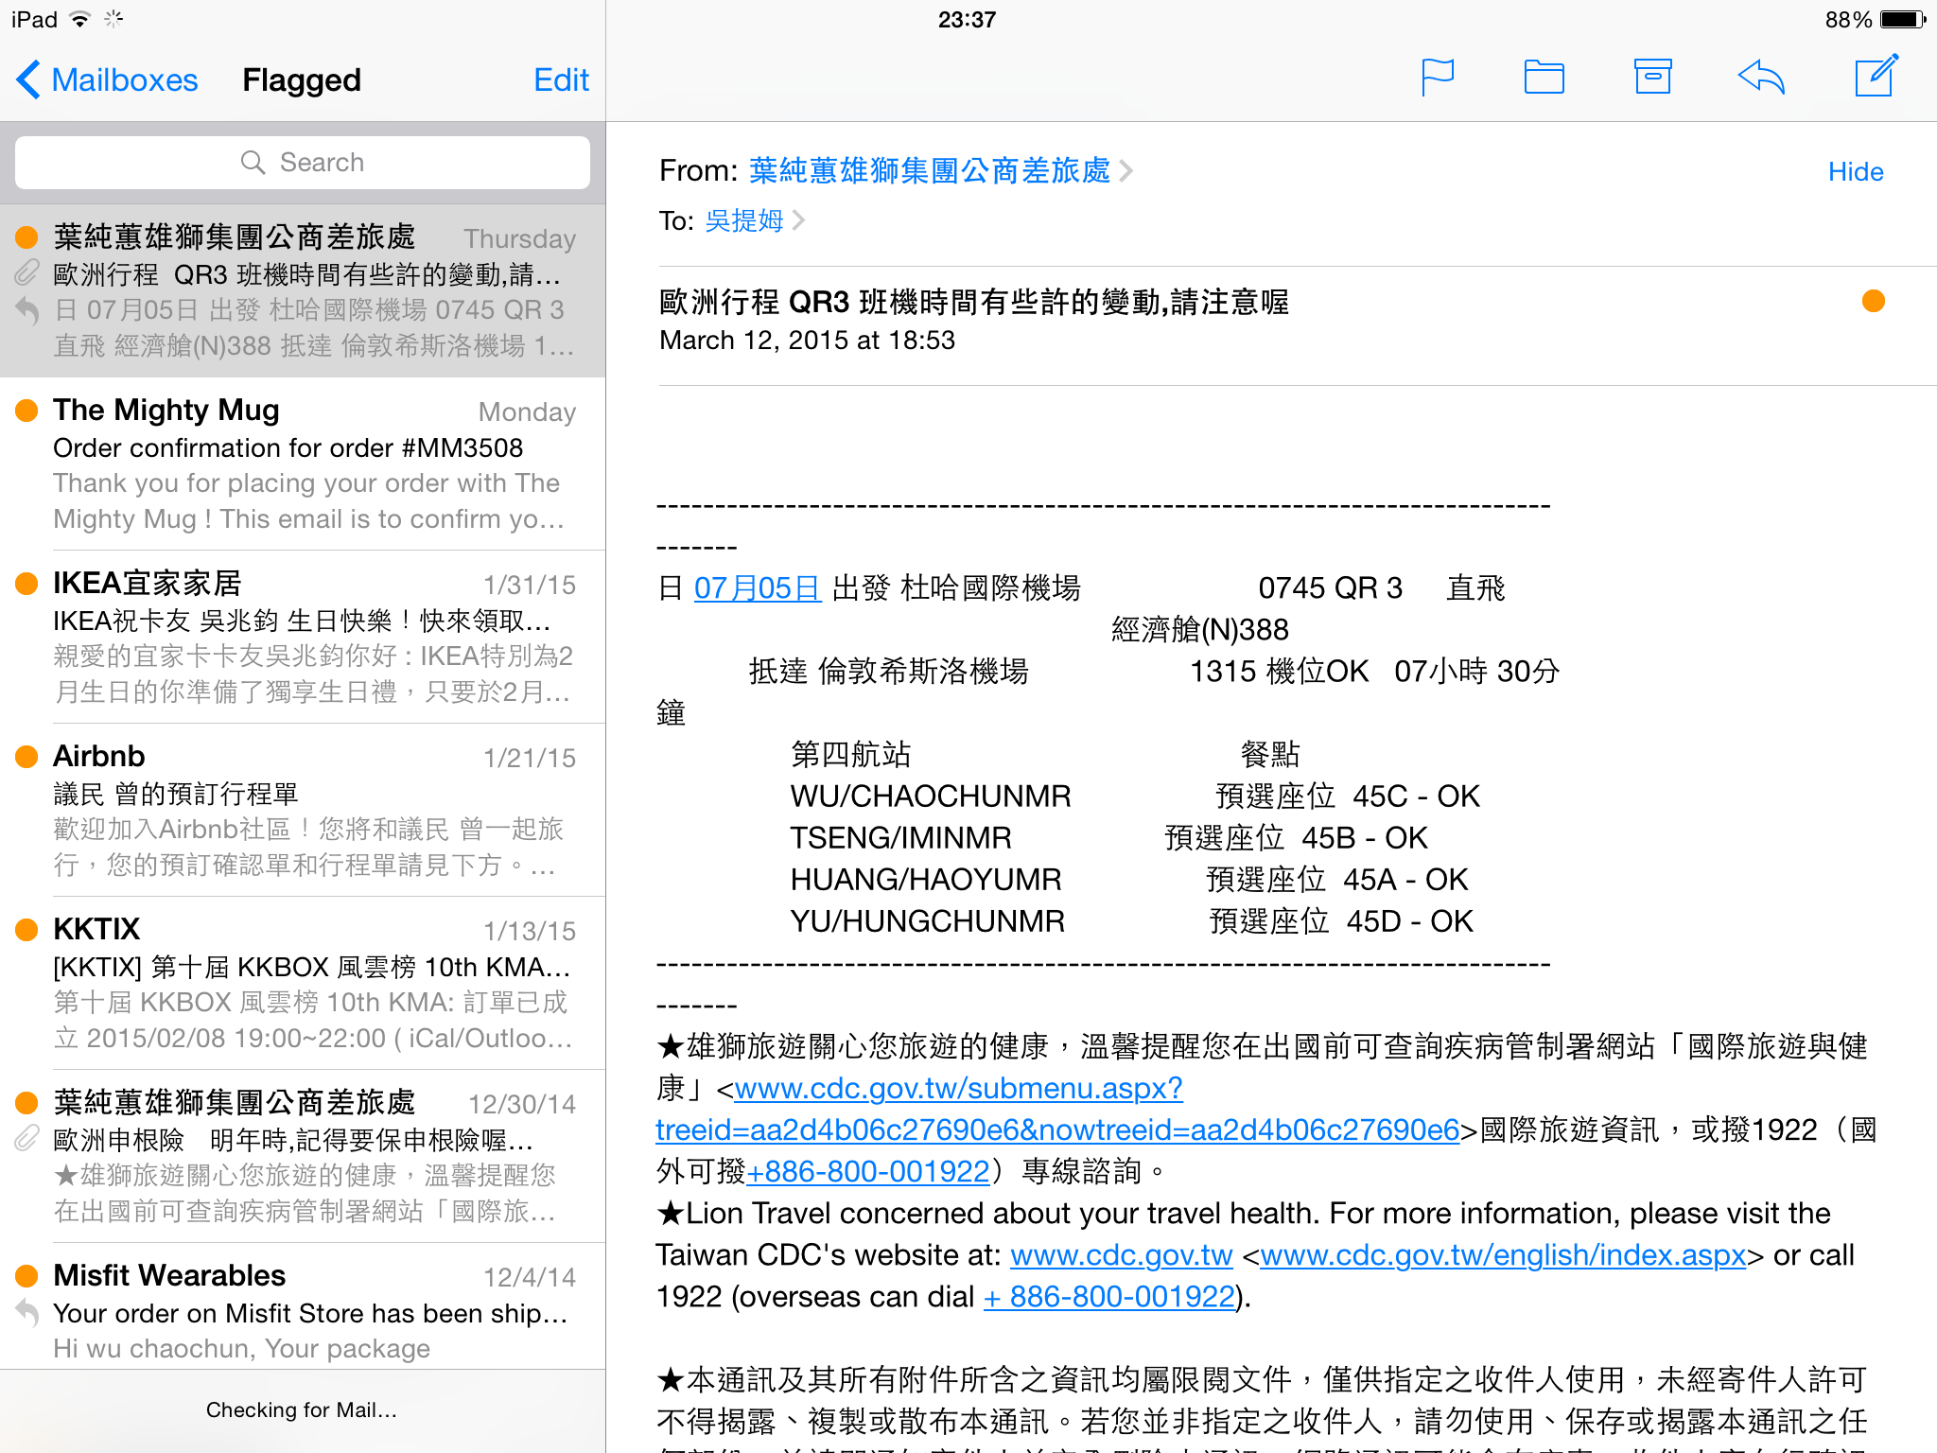1937x1453 pixels.
Task: Tap passenger name WU/CHAOCHUNMR
Action: pyautogui.click(x=931, y=797)
